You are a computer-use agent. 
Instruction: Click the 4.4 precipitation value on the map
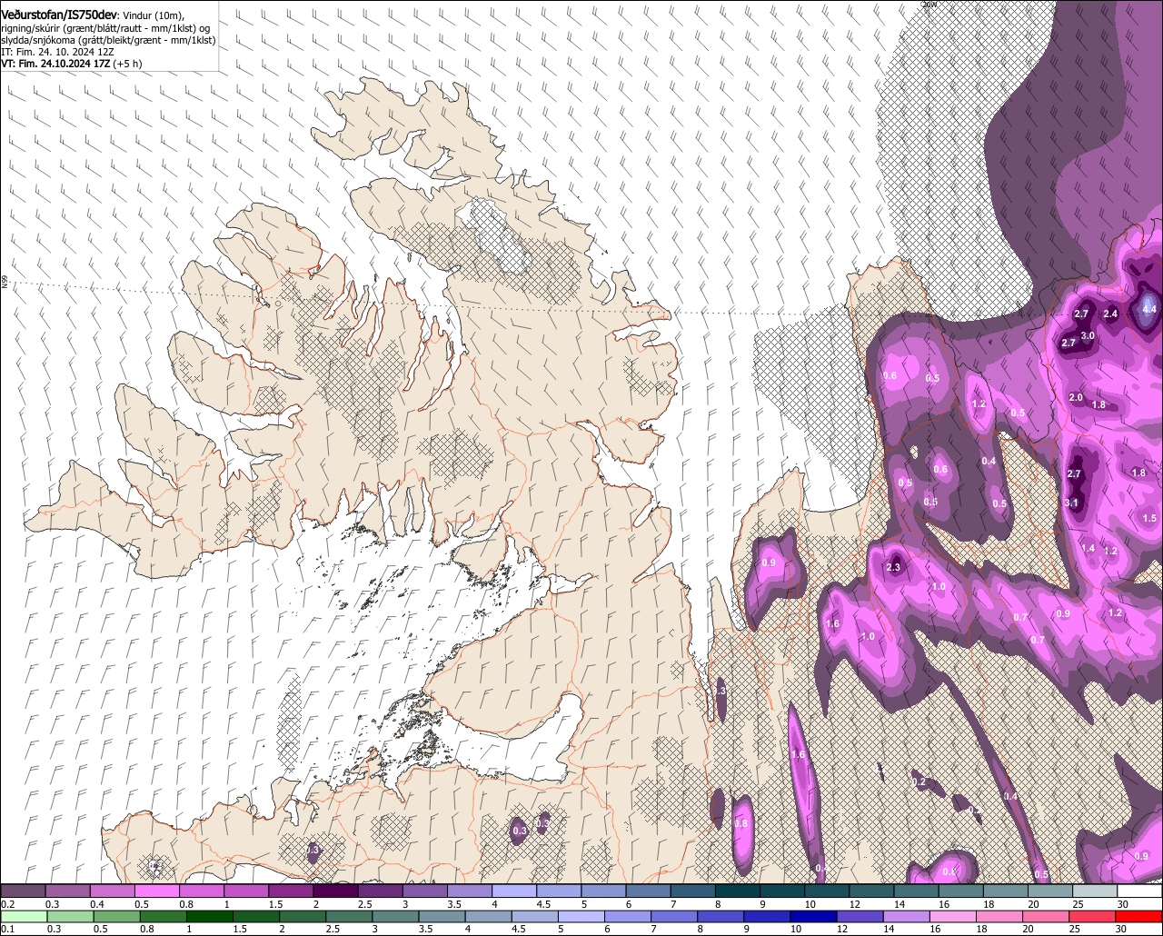tap(1148, 309)
